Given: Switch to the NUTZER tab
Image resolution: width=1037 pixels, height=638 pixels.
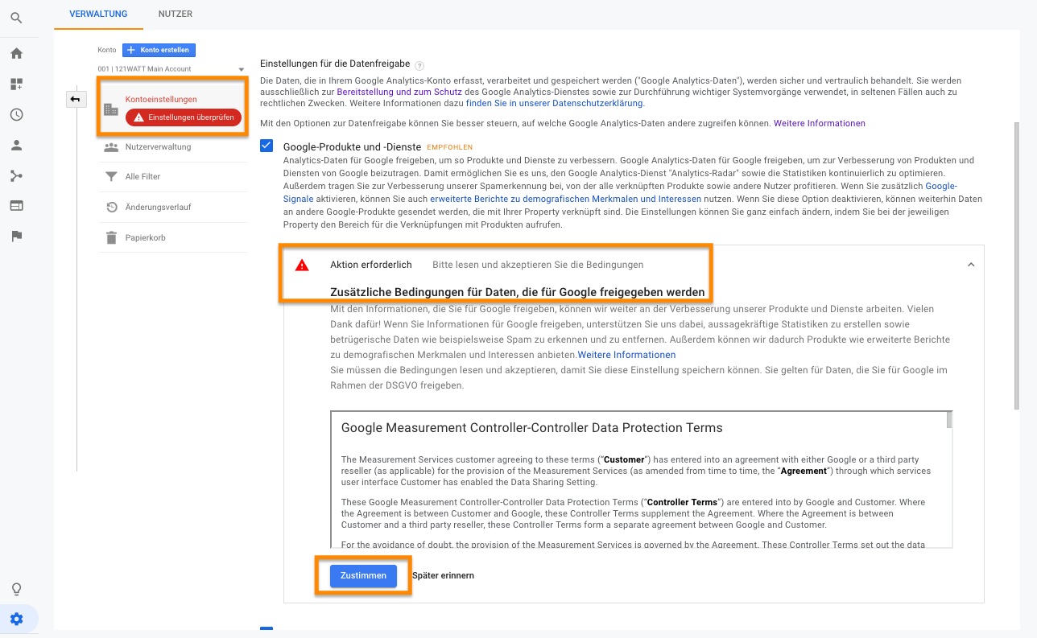Looking at the screenshot, I should click(176, 14).
